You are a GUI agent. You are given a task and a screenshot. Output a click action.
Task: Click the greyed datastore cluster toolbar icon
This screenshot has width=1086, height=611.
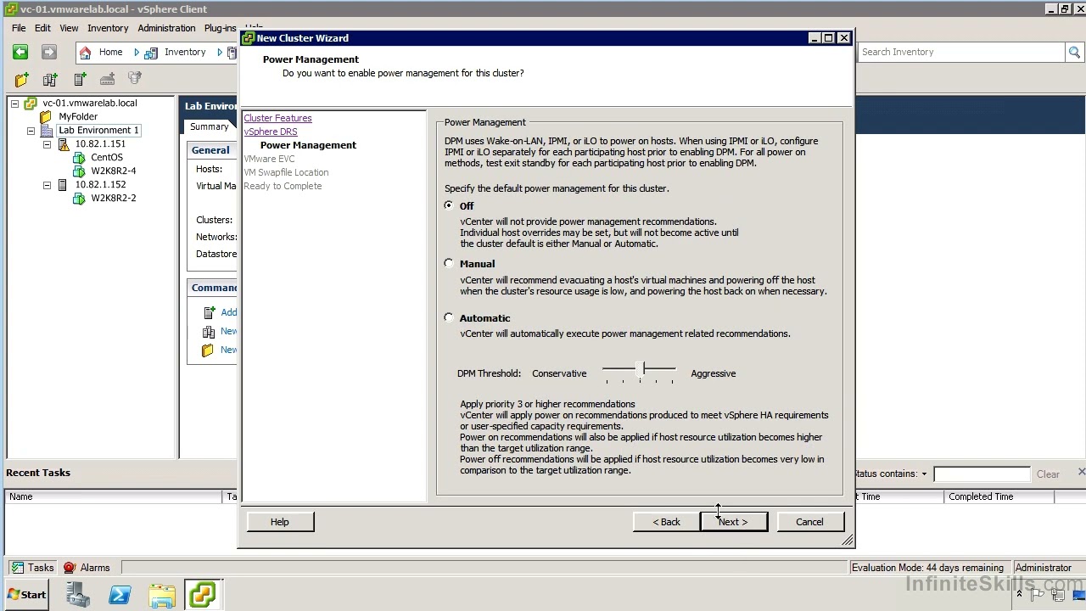135,79
